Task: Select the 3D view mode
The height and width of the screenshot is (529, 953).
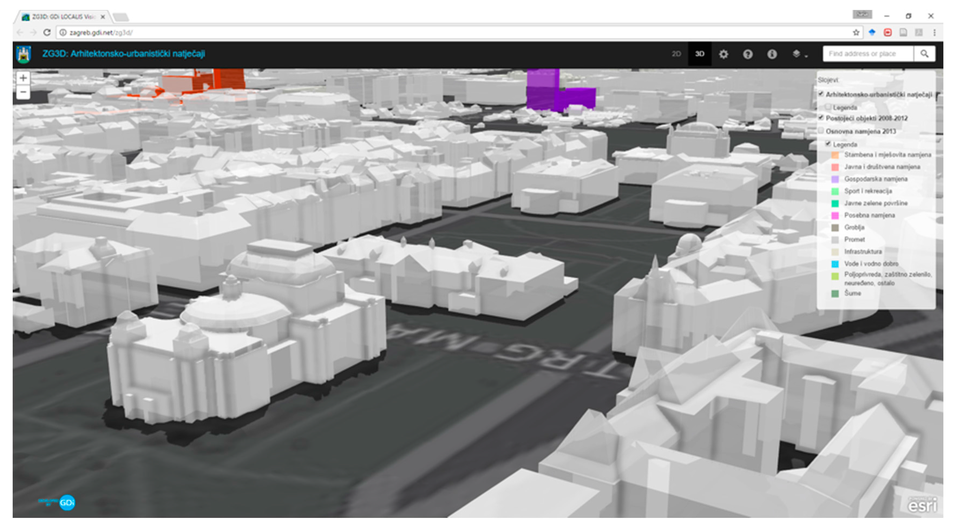Action: [699, 54]
